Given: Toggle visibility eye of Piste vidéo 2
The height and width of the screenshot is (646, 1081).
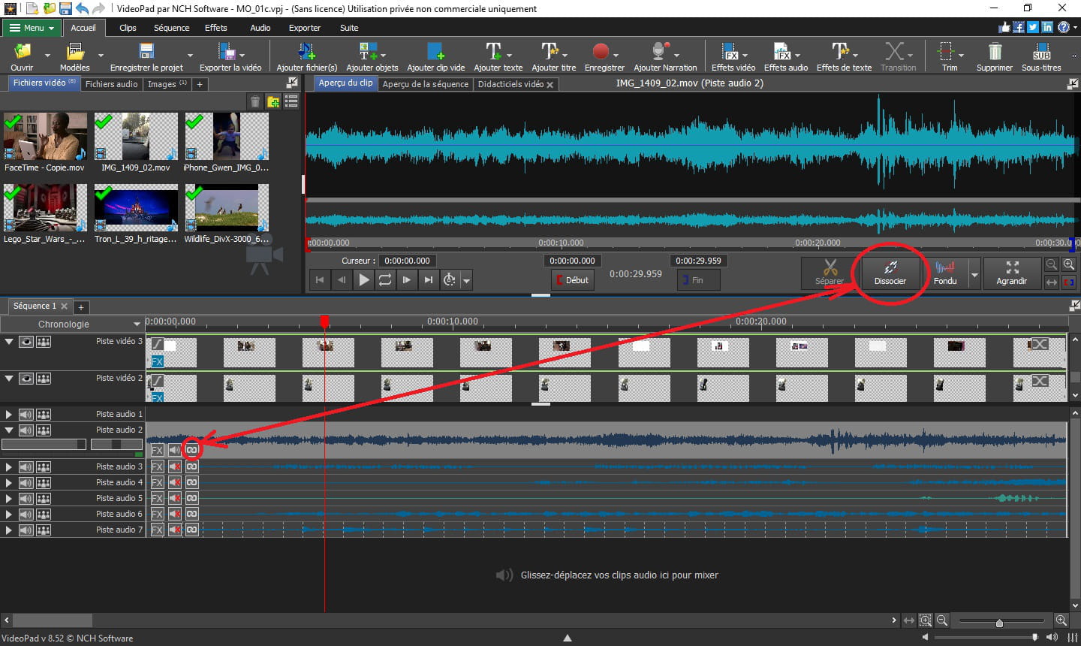Looking at the screenshot, I should (x=26, y=379).
